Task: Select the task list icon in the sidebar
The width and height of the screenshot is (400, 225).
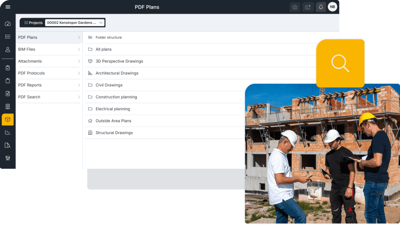Action: [8, 36]
